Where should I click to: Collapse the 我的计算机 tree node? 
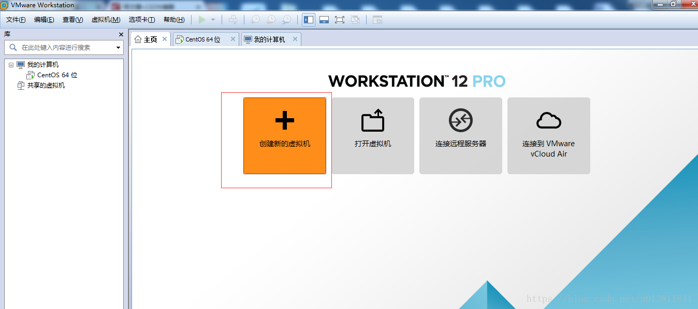coord(11,65)
